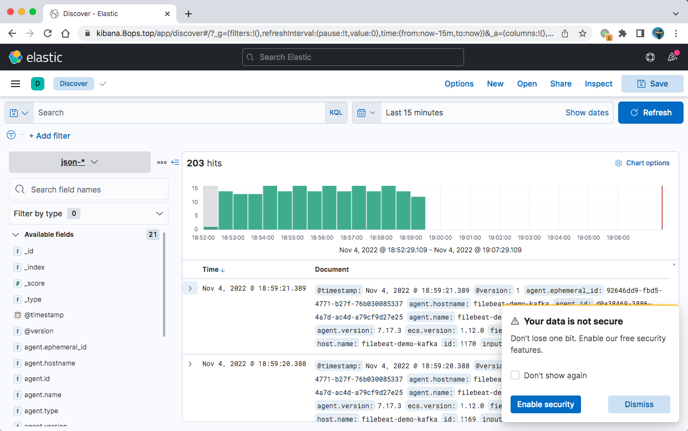Open index pattern options ellipsis
Screen dimensions: 688x431
pos(161,163)
